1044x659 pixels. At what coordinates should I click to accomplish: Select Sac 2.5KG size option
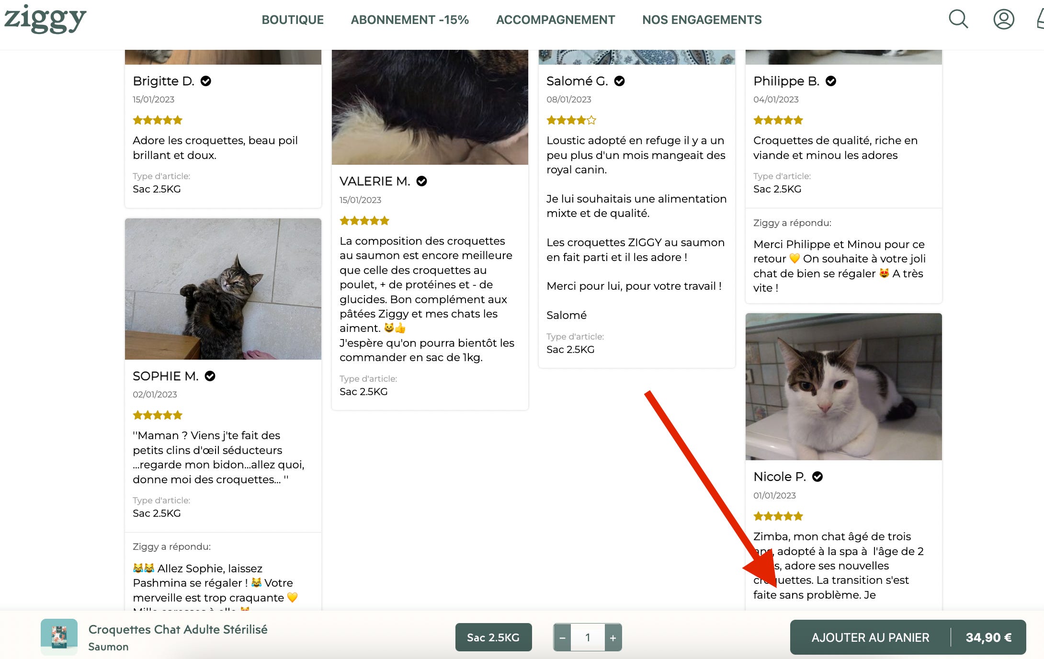click(493, 637)
